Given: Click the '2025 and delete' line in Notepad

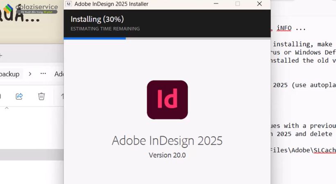Looking at the screenshot, I should click(x=304, y=134).
